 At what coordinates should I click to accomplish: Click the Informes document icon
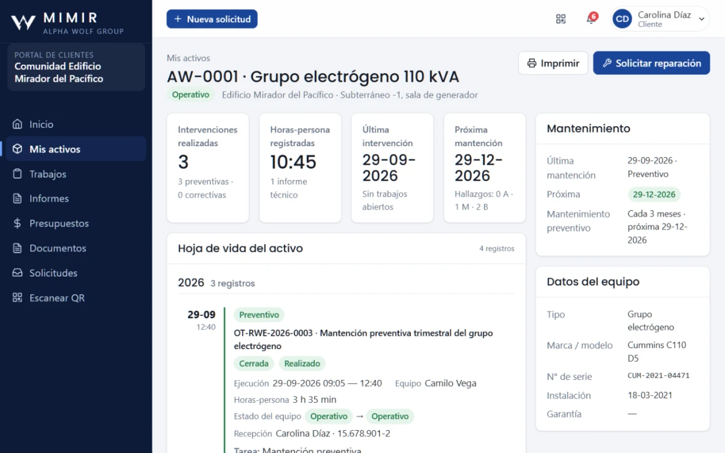(x=18, y=199)
